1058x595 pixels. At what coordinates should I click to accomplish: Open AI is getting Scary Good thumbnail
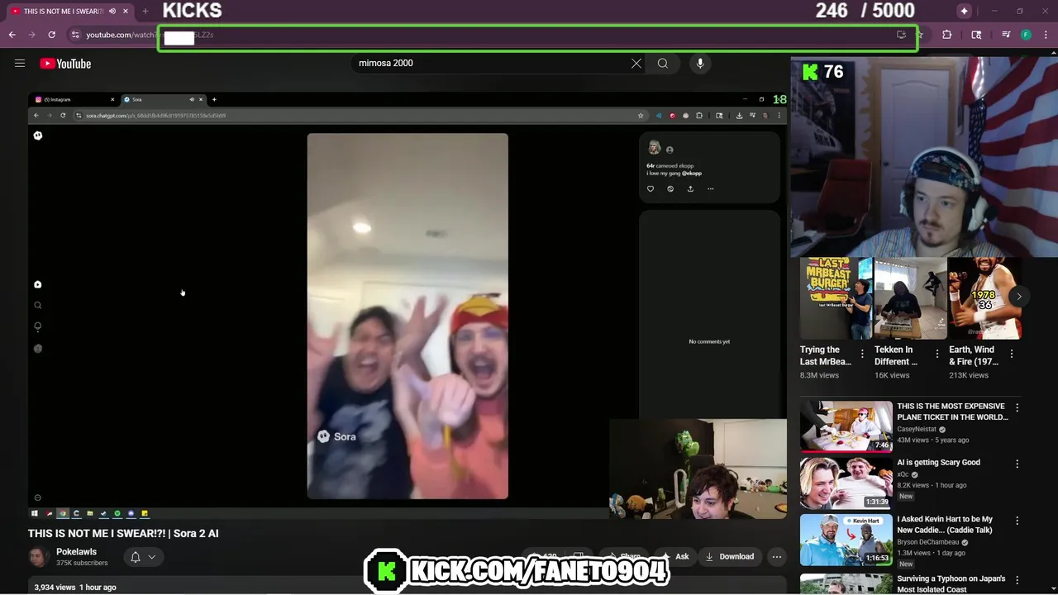point(846,483)
